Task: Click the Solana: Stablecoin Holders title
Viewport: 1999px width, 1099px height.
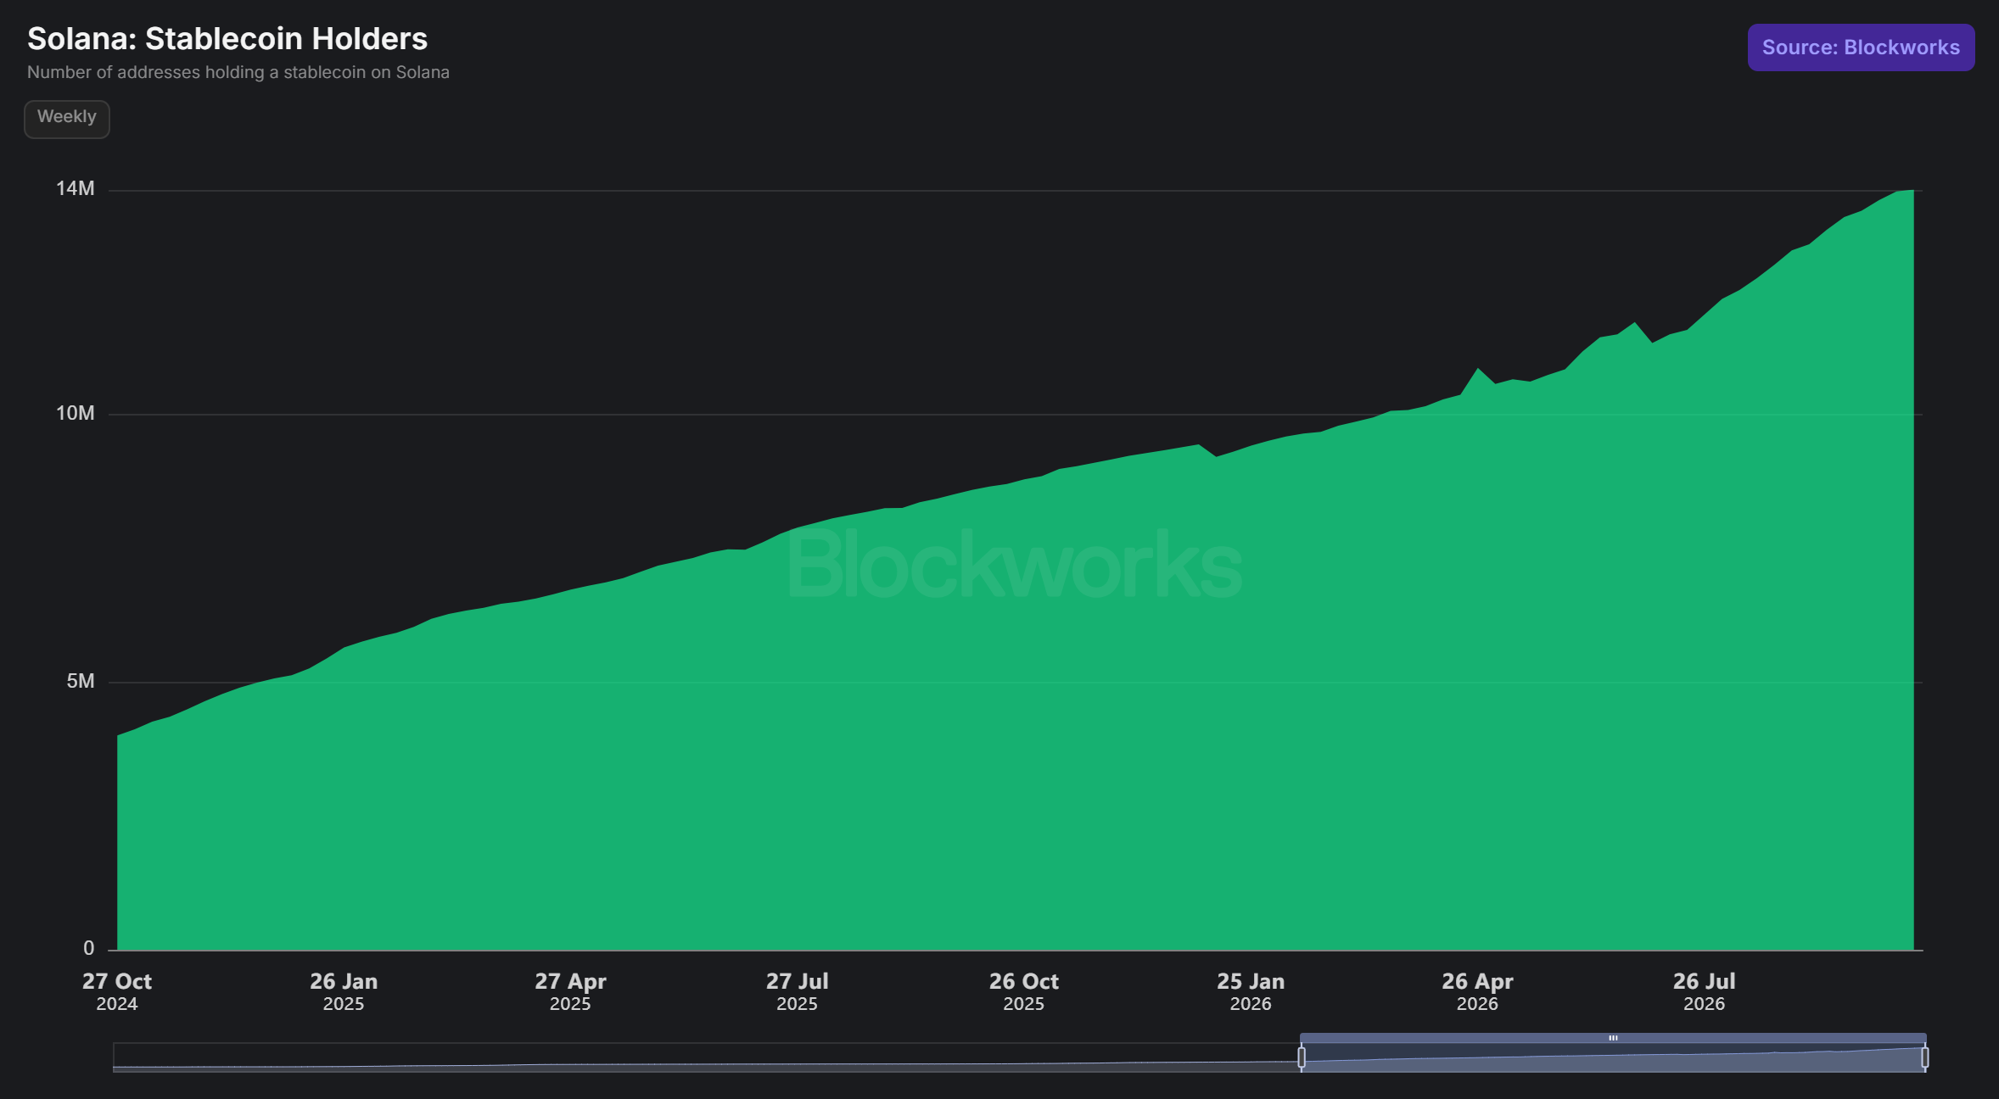Action: pyautogui.click(x=227, y=39)
